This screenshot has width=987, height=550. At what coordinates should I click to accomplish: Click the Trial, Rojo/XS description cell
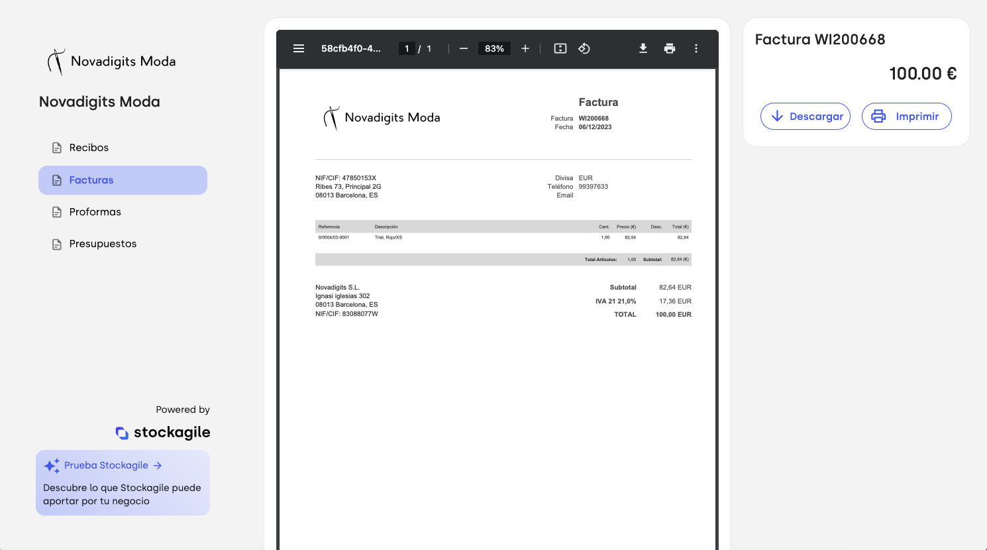tap(388, 237)
